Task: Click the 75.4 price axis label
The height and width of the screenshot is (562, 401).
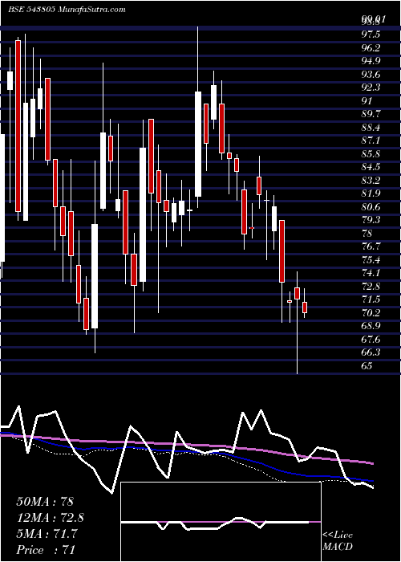Action: coord(371,260)
